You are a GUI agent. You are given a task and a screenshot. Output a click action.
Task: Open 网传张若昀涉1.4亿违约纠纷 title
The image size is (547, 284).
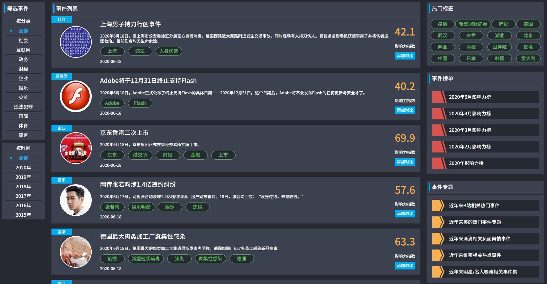pos(138,185)
